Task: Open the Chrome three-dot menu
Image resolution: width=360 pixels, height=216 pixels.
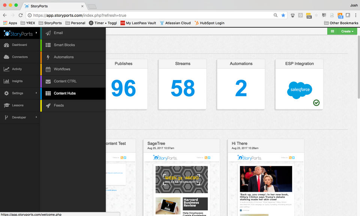Action: click(355, 15)
